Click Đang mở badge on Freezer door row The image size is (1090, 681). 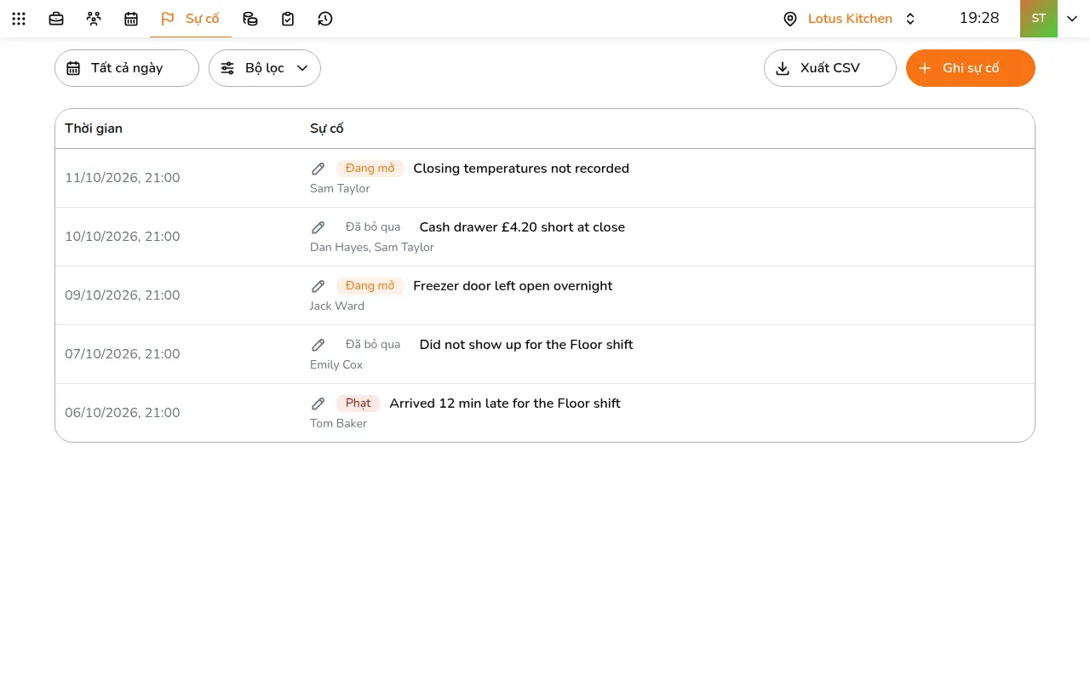(370, 286)
